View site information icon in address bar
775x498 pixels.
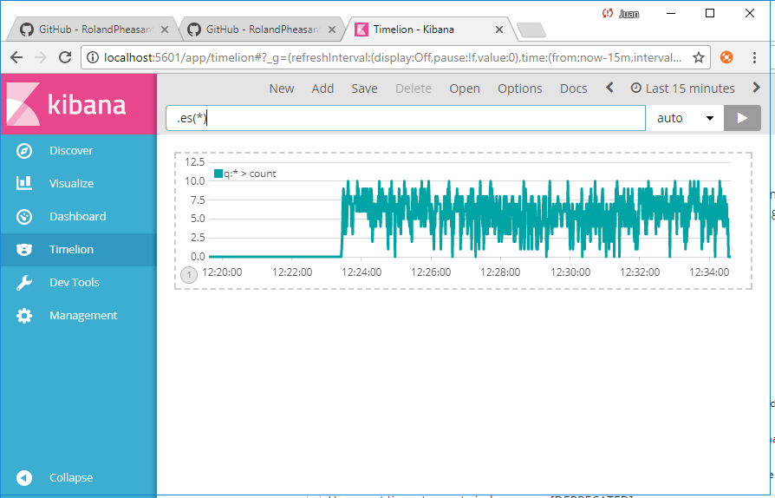[x=93, y=58]
